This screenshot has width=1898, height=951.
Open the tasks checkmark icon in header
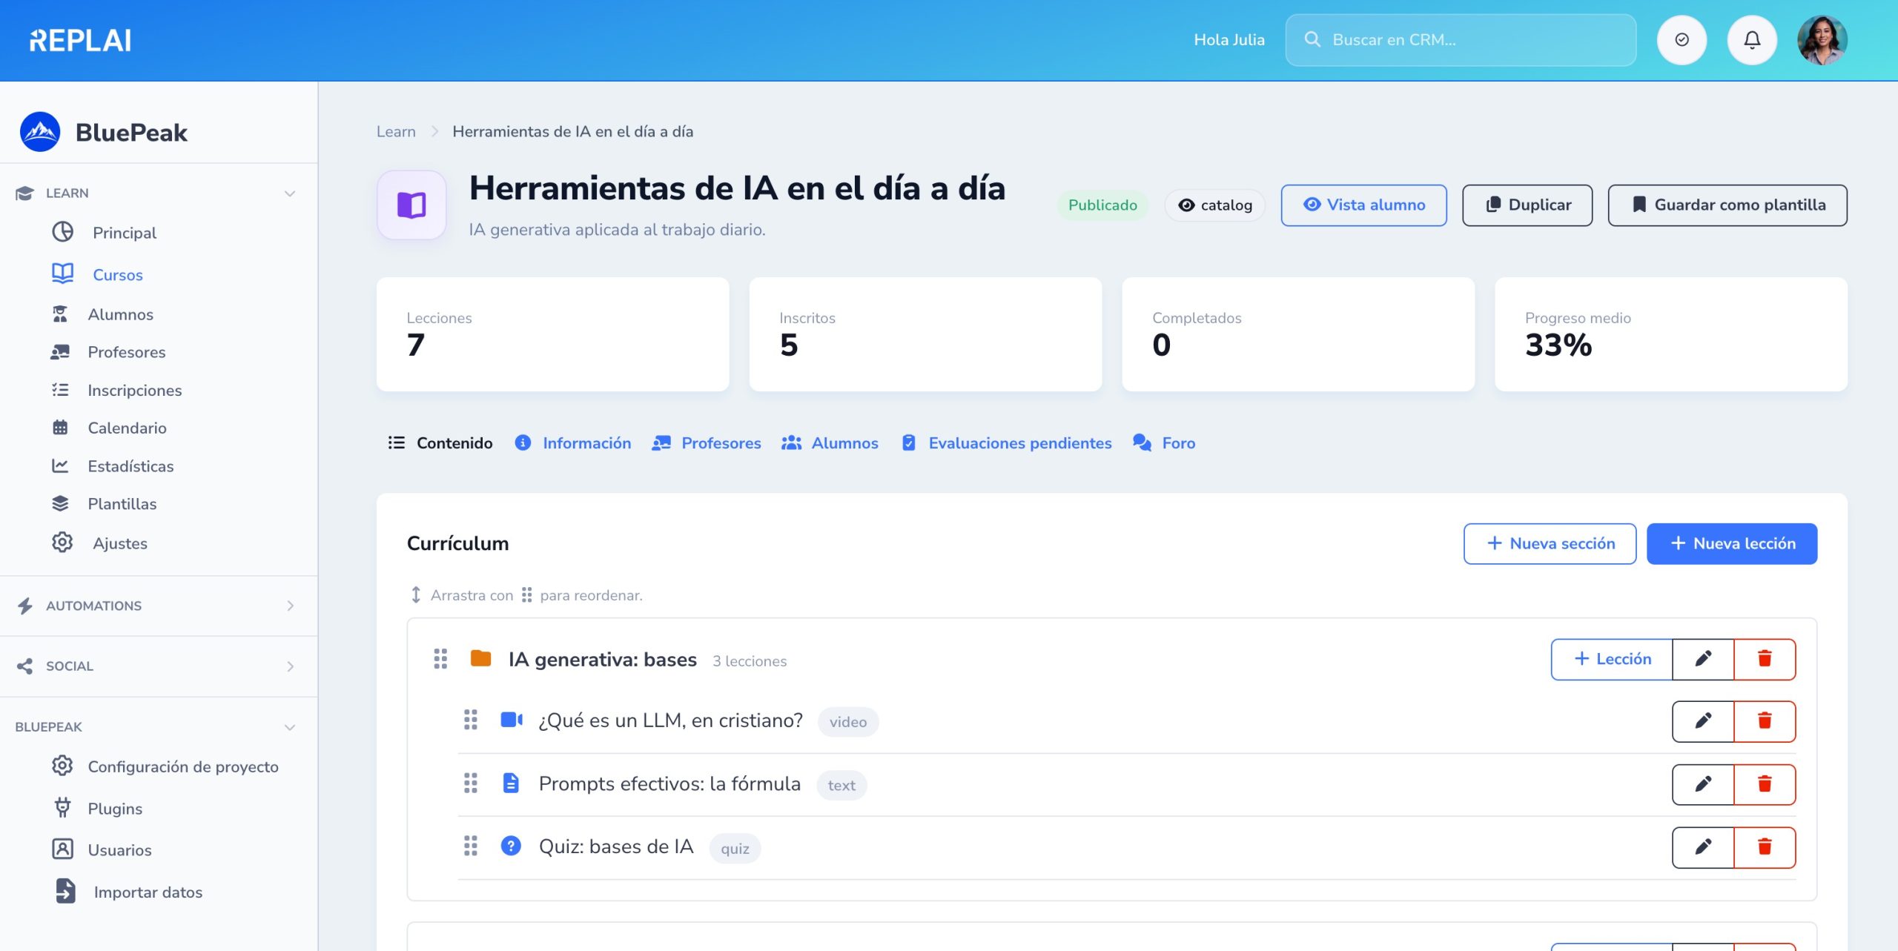click(1682, 40)
